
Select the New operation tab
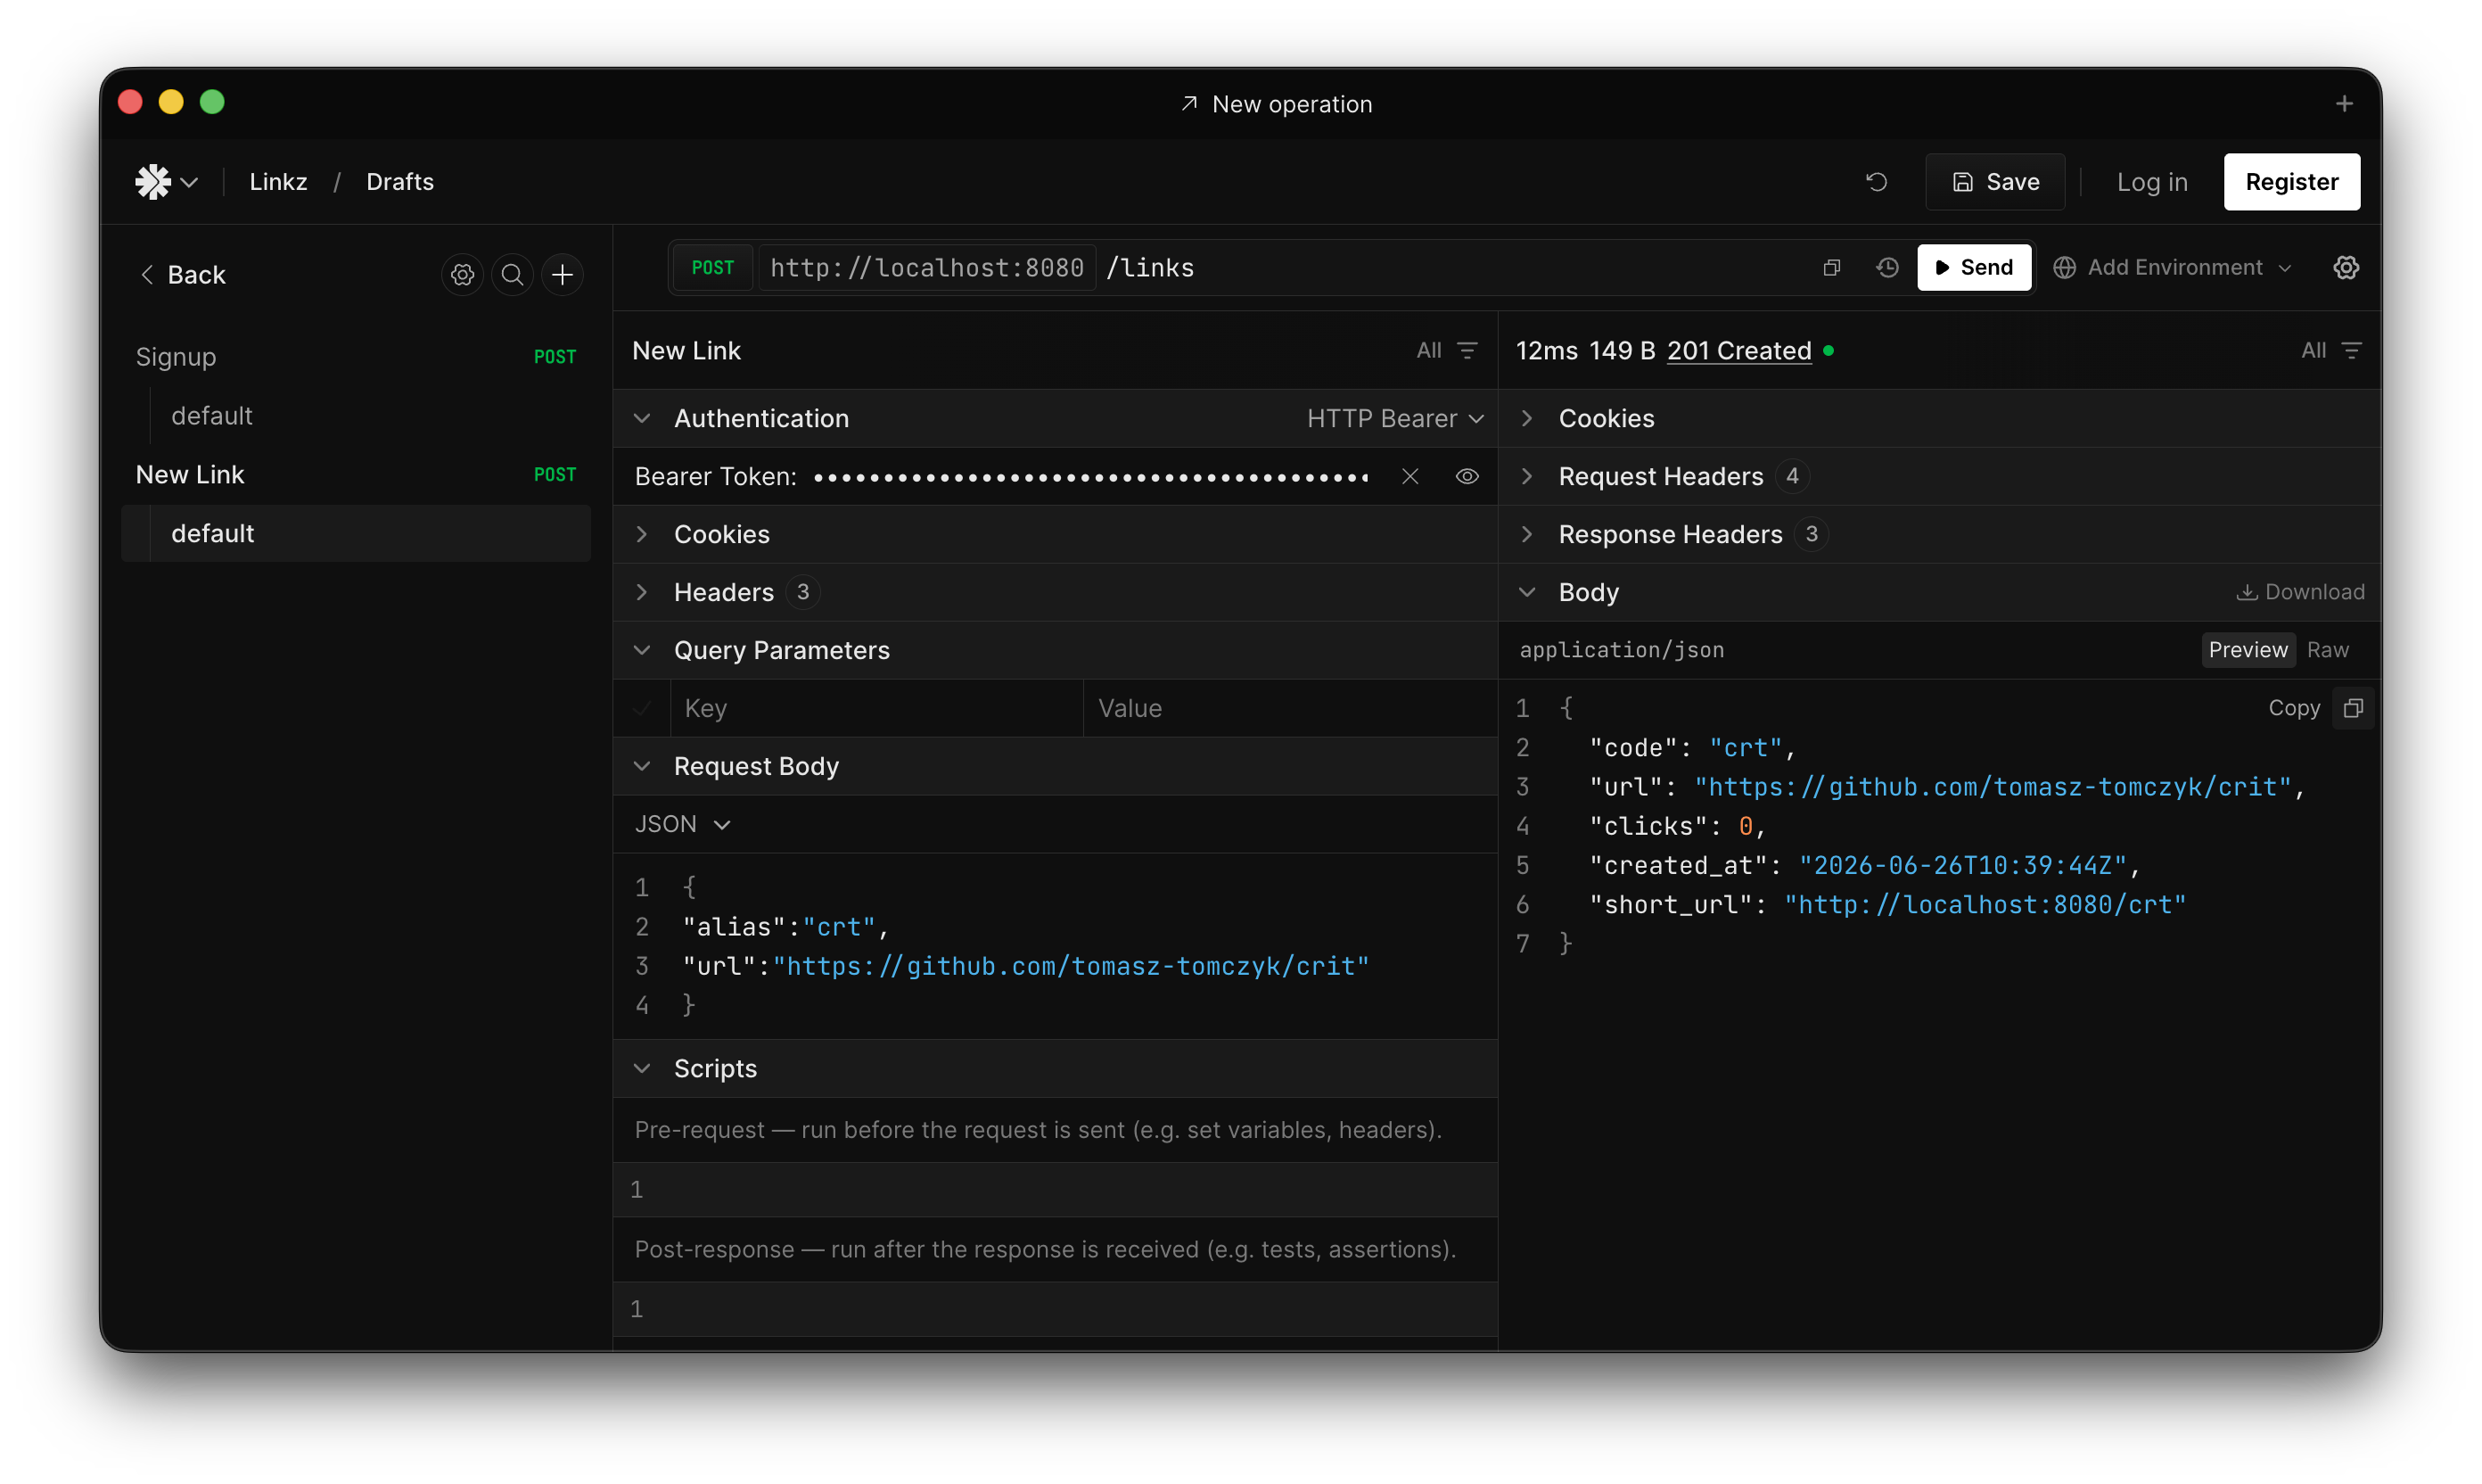[x=1276, y=104]
